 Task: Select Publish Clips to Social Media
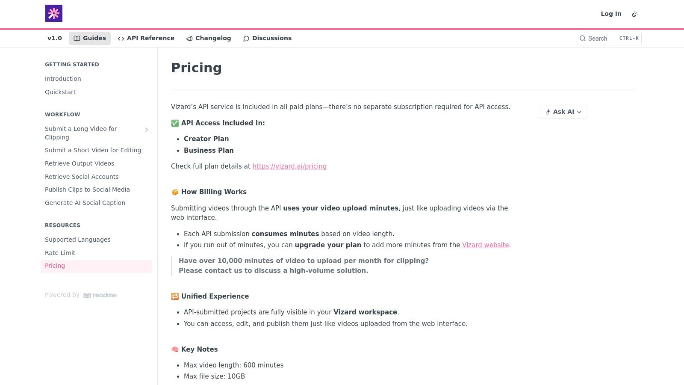pos(87,190)
